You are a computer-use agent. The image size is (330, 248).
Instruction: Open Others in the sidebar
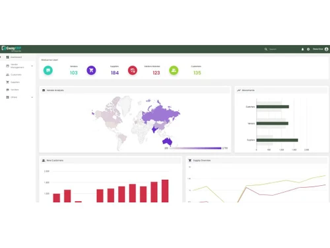click(14, 97)
